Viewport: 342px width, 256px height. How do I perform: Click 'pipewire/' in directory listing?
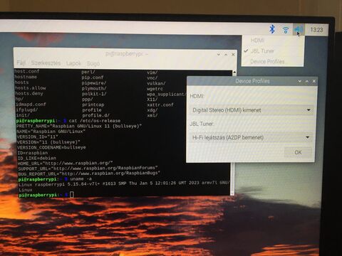[x=94, y=83]
